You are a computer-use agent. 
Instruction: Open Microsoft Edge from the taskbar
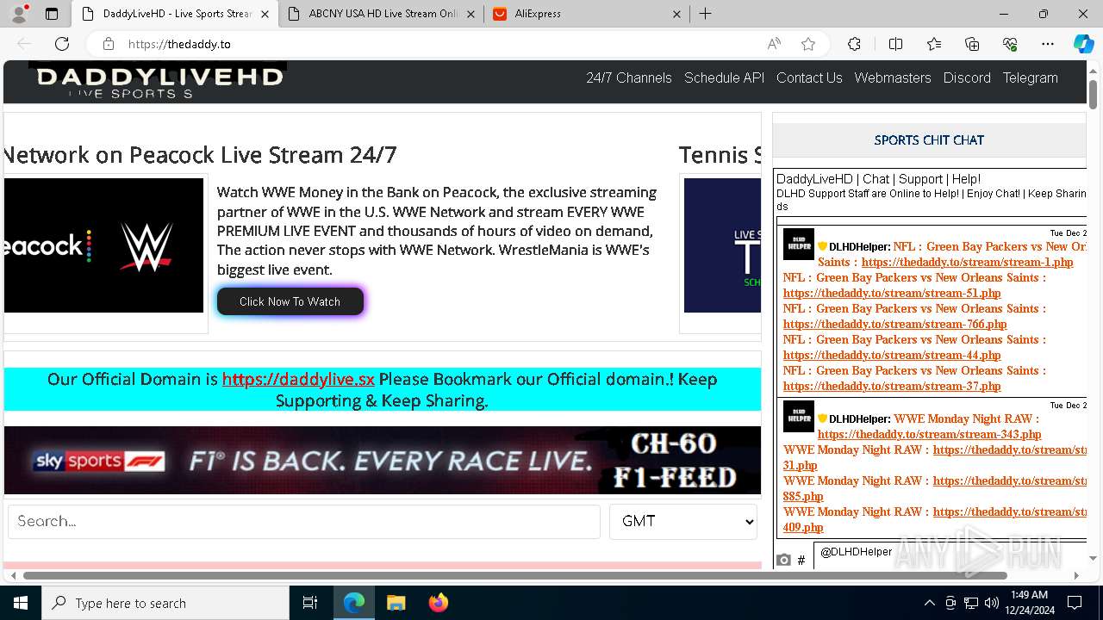[354, 603]
